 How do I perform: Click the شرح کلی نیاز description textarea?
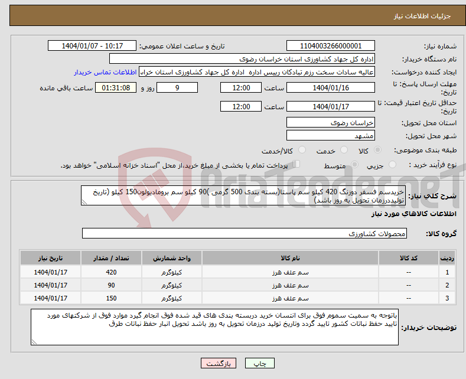pos(243,196)
